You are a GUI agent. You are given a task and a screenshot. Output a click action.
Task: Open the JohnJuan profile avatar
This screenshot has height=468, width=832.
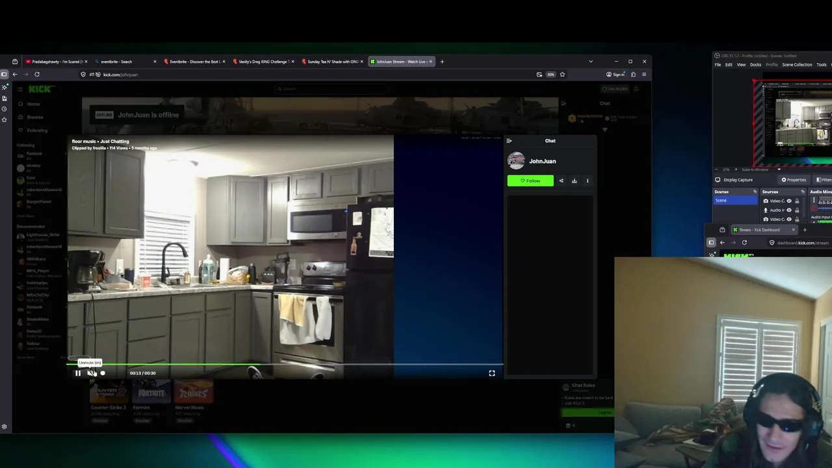(516, 161)
